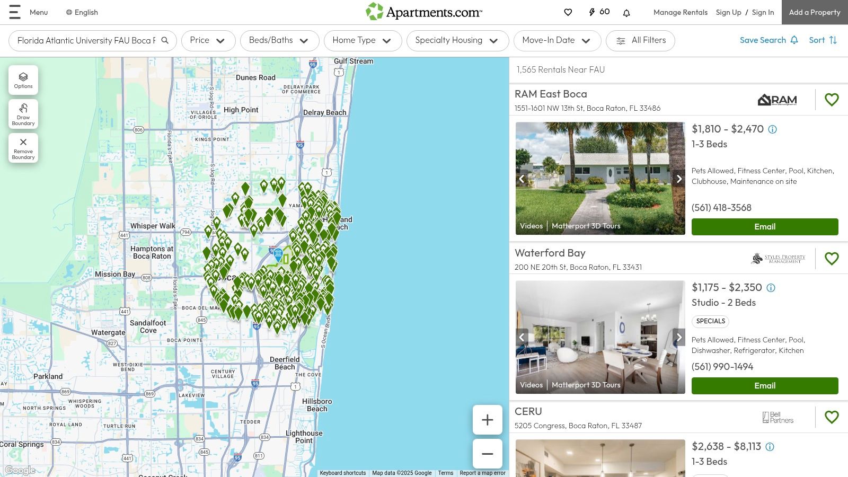Show price info icon for RAM East Boca
The height and width of the screenshot is (477, 848).
[773, 129]
